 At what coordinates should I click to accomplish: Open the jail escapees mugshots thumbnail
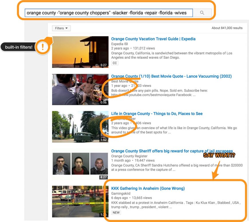pos(80,164)
